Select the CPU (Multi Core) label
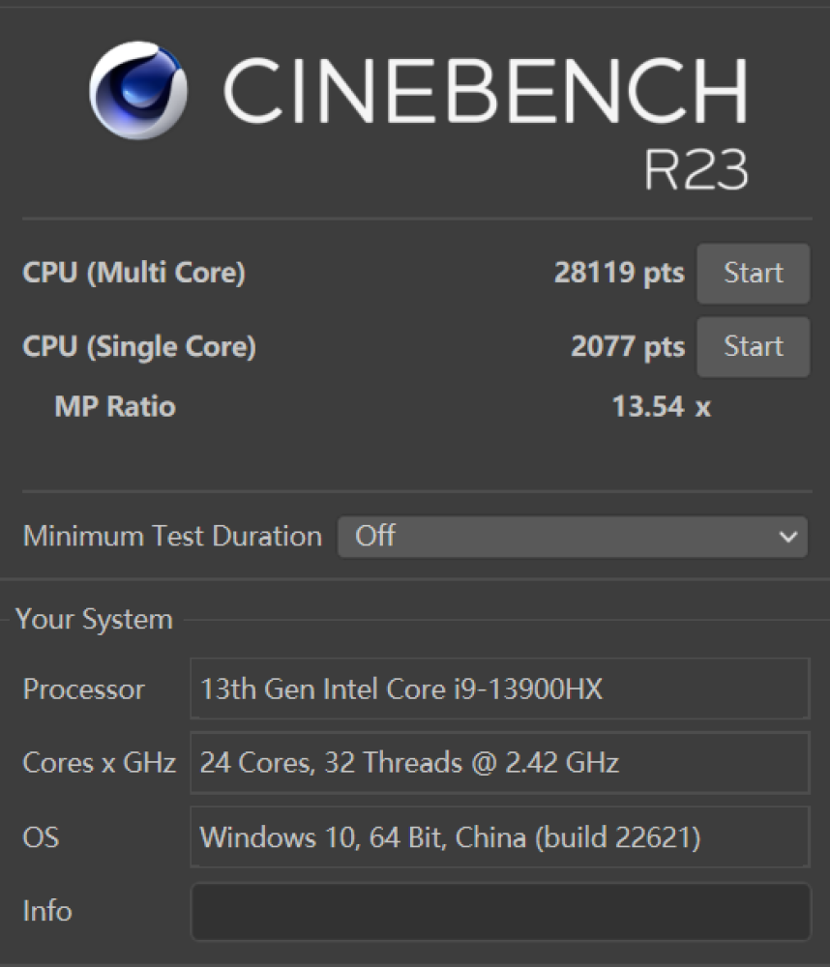Viewport: 830px width, 967px height. pyautogui.click(x=133, y=274)
